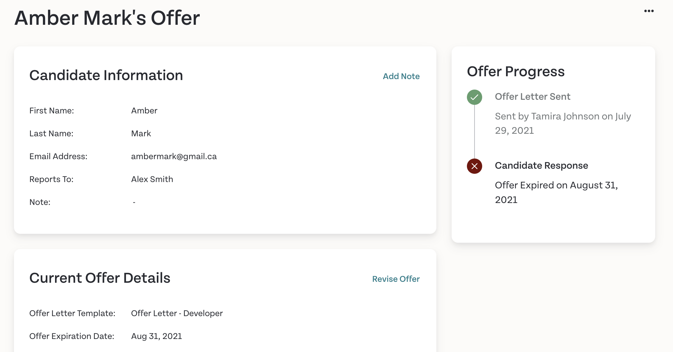The height and width of the screenshot is (352, 673).
Task: Click the Revise Offer link
Action: [396, 279]
